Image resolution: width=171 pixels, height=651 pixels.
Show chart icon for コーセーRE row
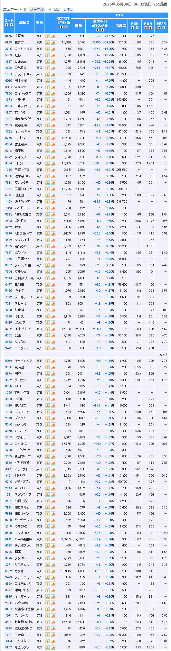pyautogui.click(x=53, y=49)
